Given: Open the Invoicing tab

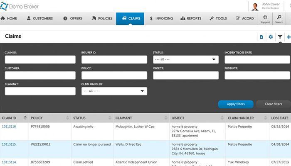Looking at the screenshot, I should 161,19.
